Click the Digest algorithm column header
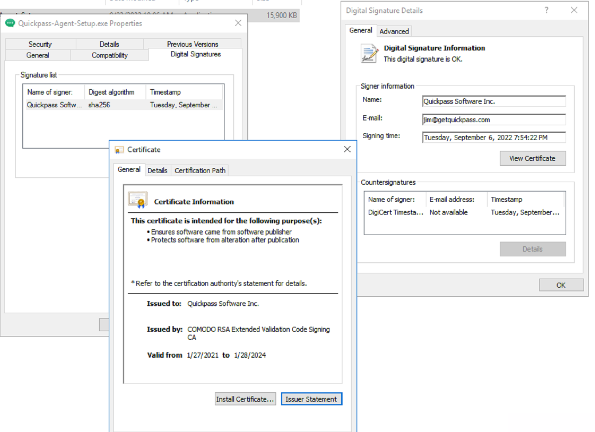The width and height of the screenshot is (595, 432). (115, 92)
